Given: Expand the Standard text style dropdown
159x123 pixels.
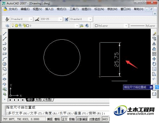Looking at the screenshot, I should pyautogui.click(x=31, y=19).
